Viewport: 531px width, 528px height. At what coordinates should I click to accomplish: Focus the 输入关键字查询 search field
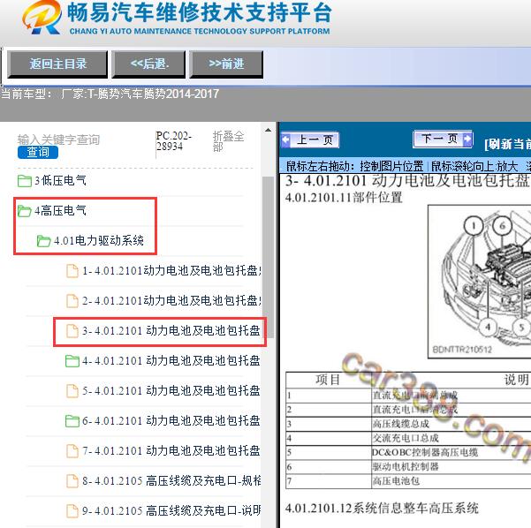[58, 140]
